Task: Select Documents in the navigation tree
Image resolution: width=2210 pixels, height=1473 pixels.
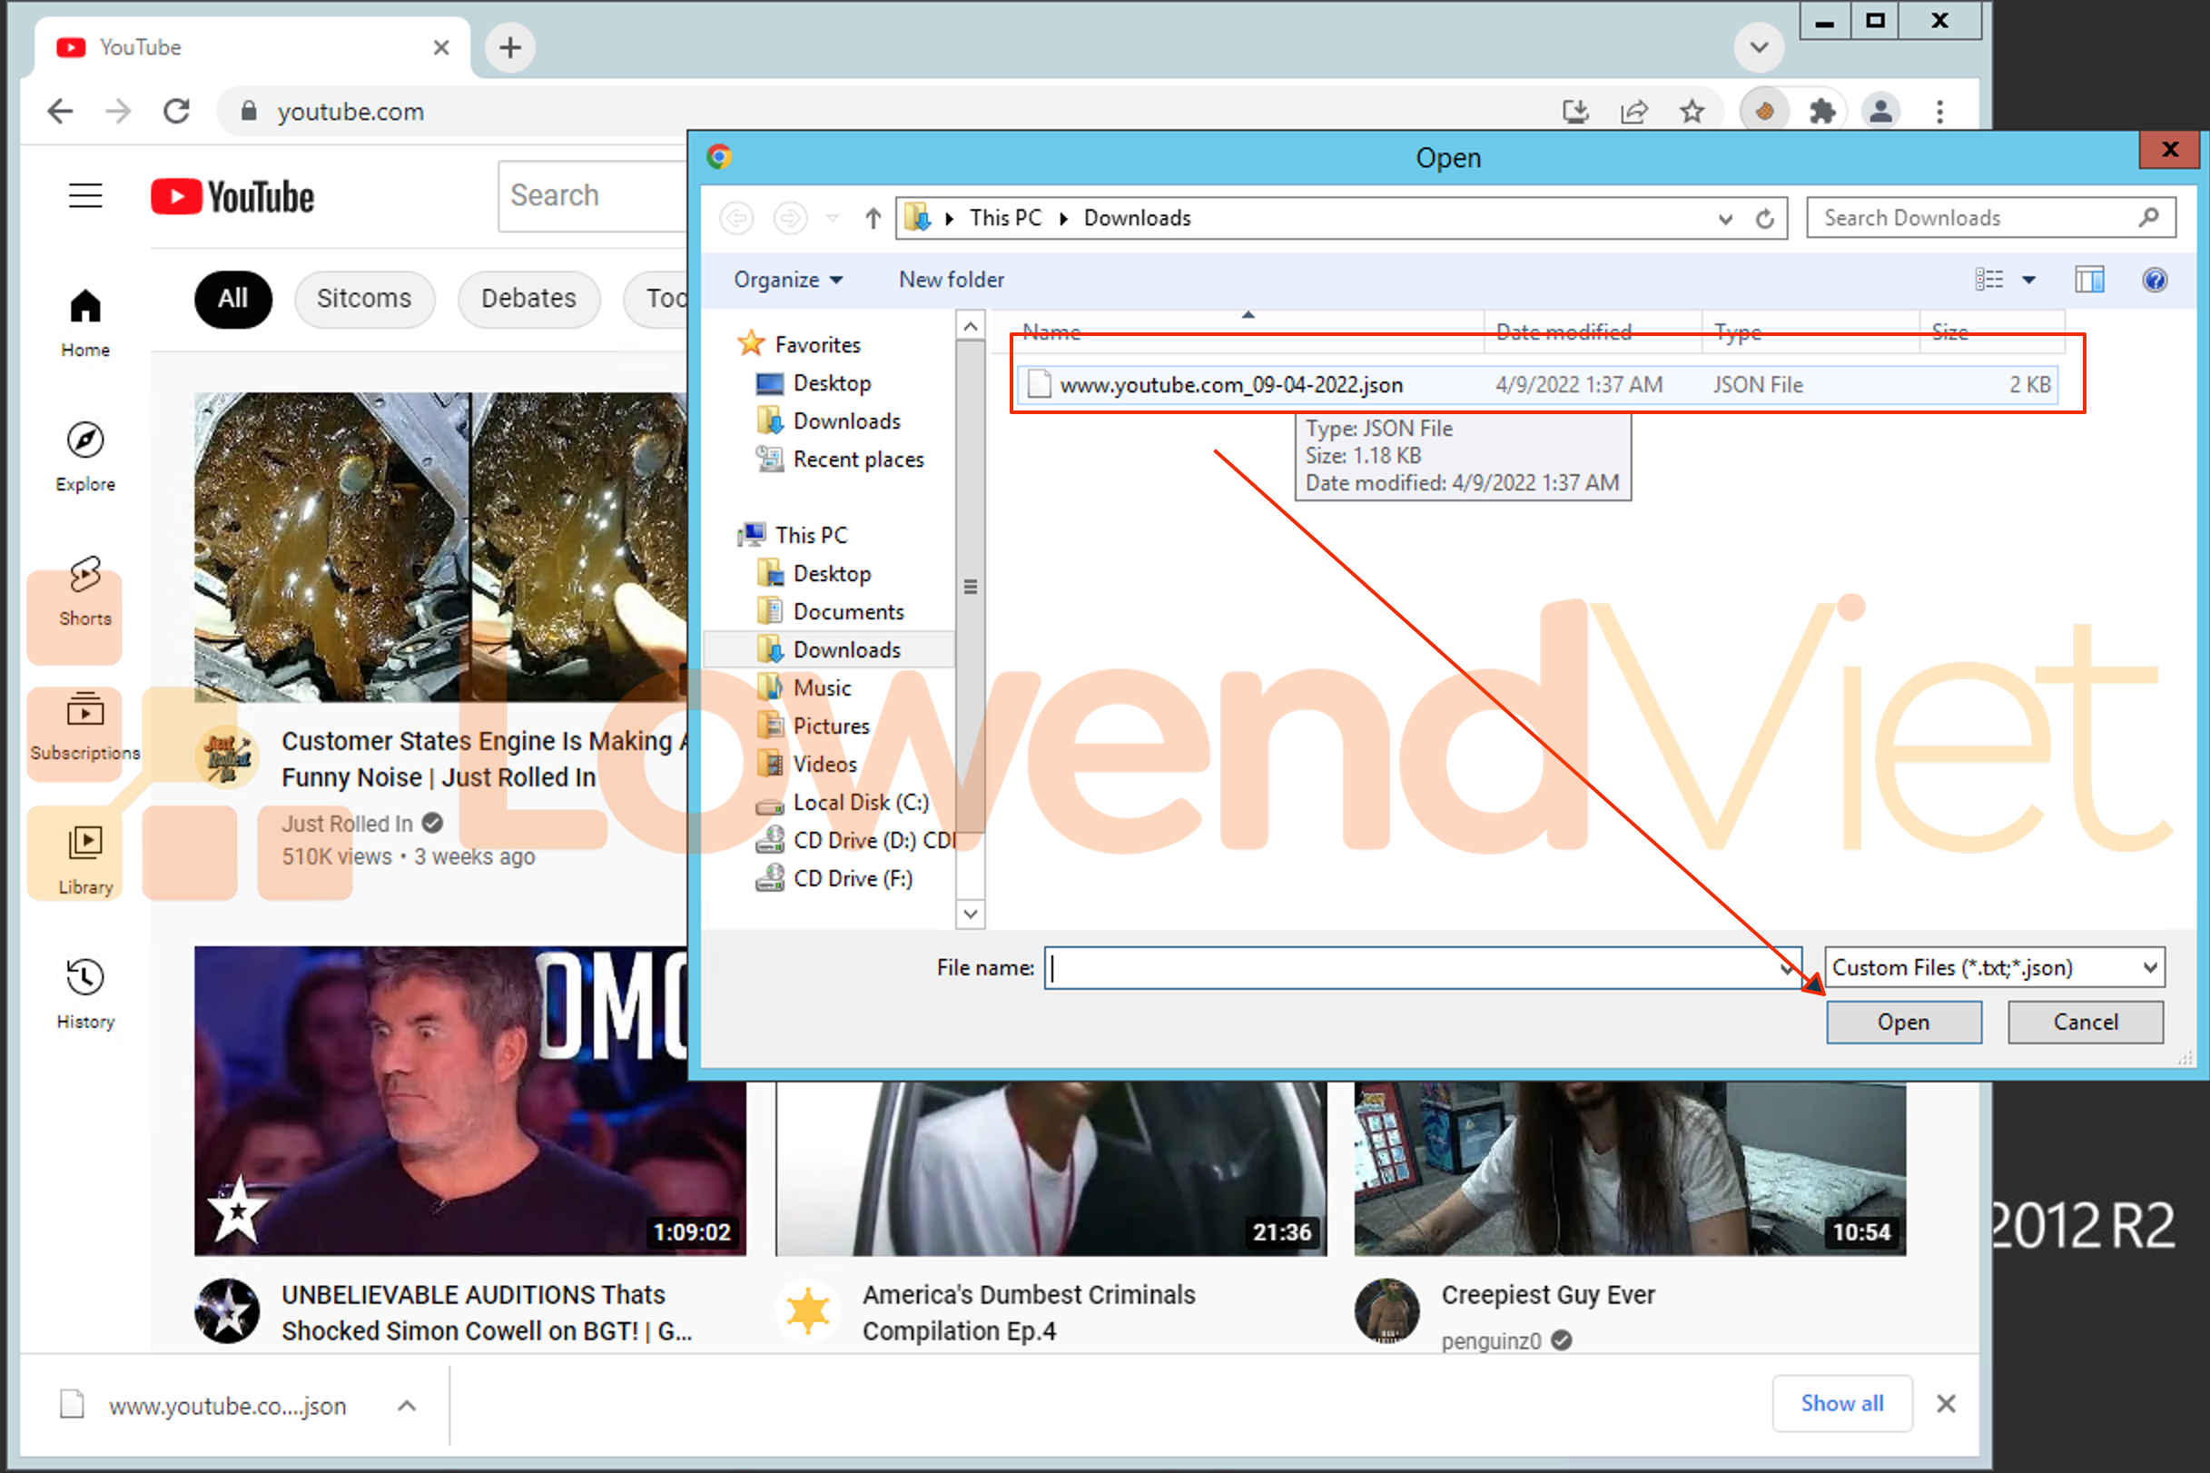Action: 848,611
